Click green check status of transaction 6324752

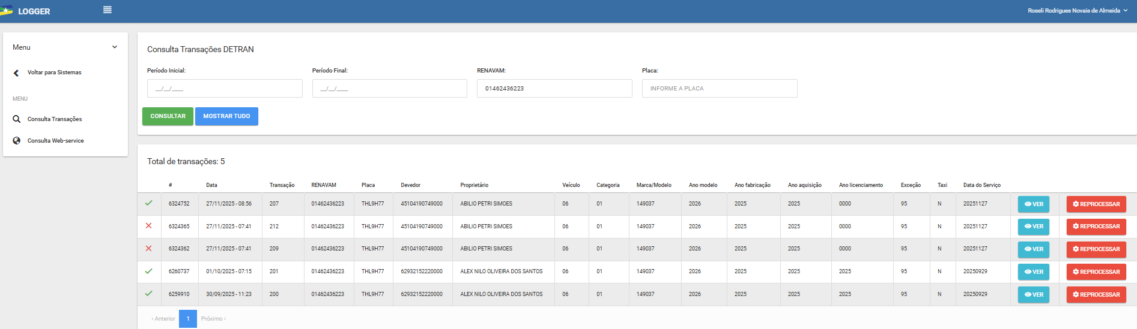click(148, 203)
